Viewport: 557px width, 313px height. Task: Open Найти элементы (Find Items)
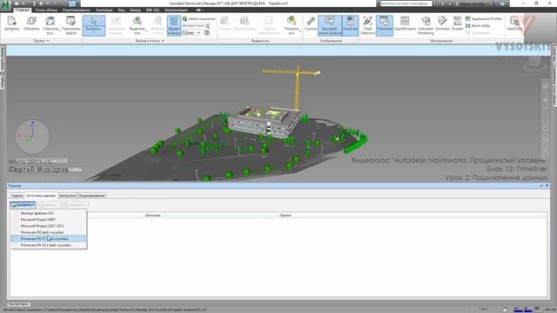click(198, 19)
